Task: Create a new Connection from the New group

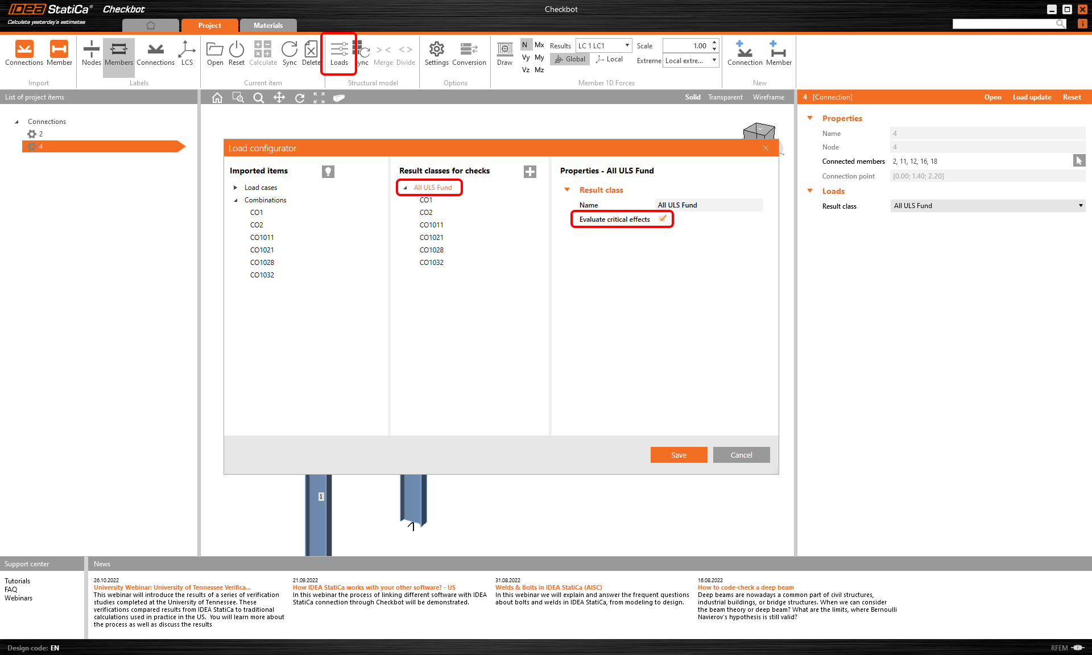Action: (x=744, y=53)
